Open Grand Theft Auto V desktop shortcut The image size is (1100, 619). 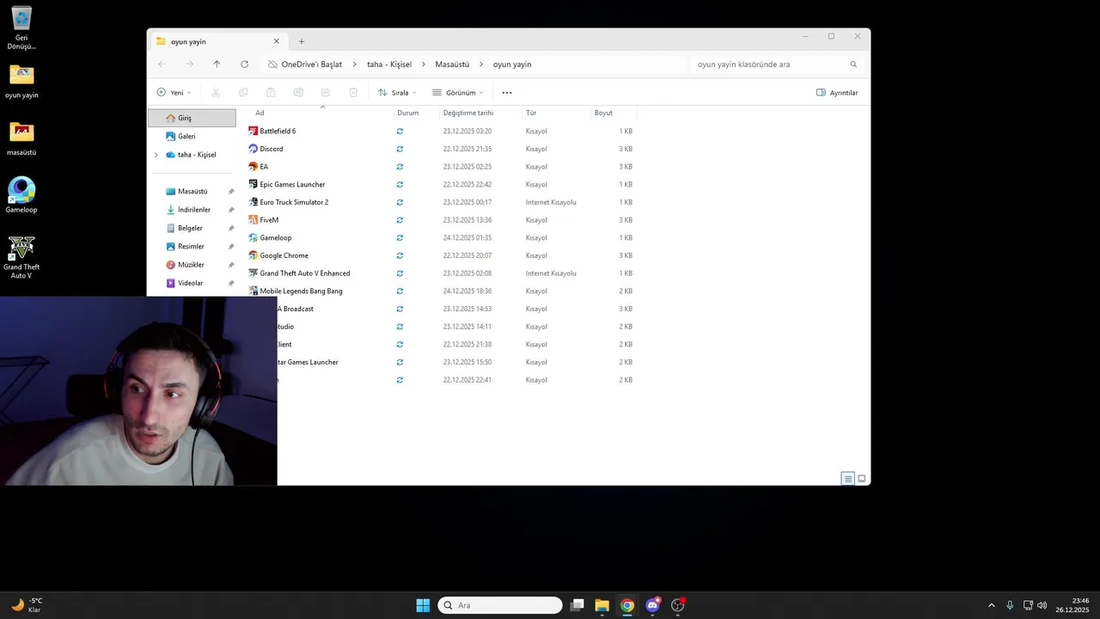[21, 257]
